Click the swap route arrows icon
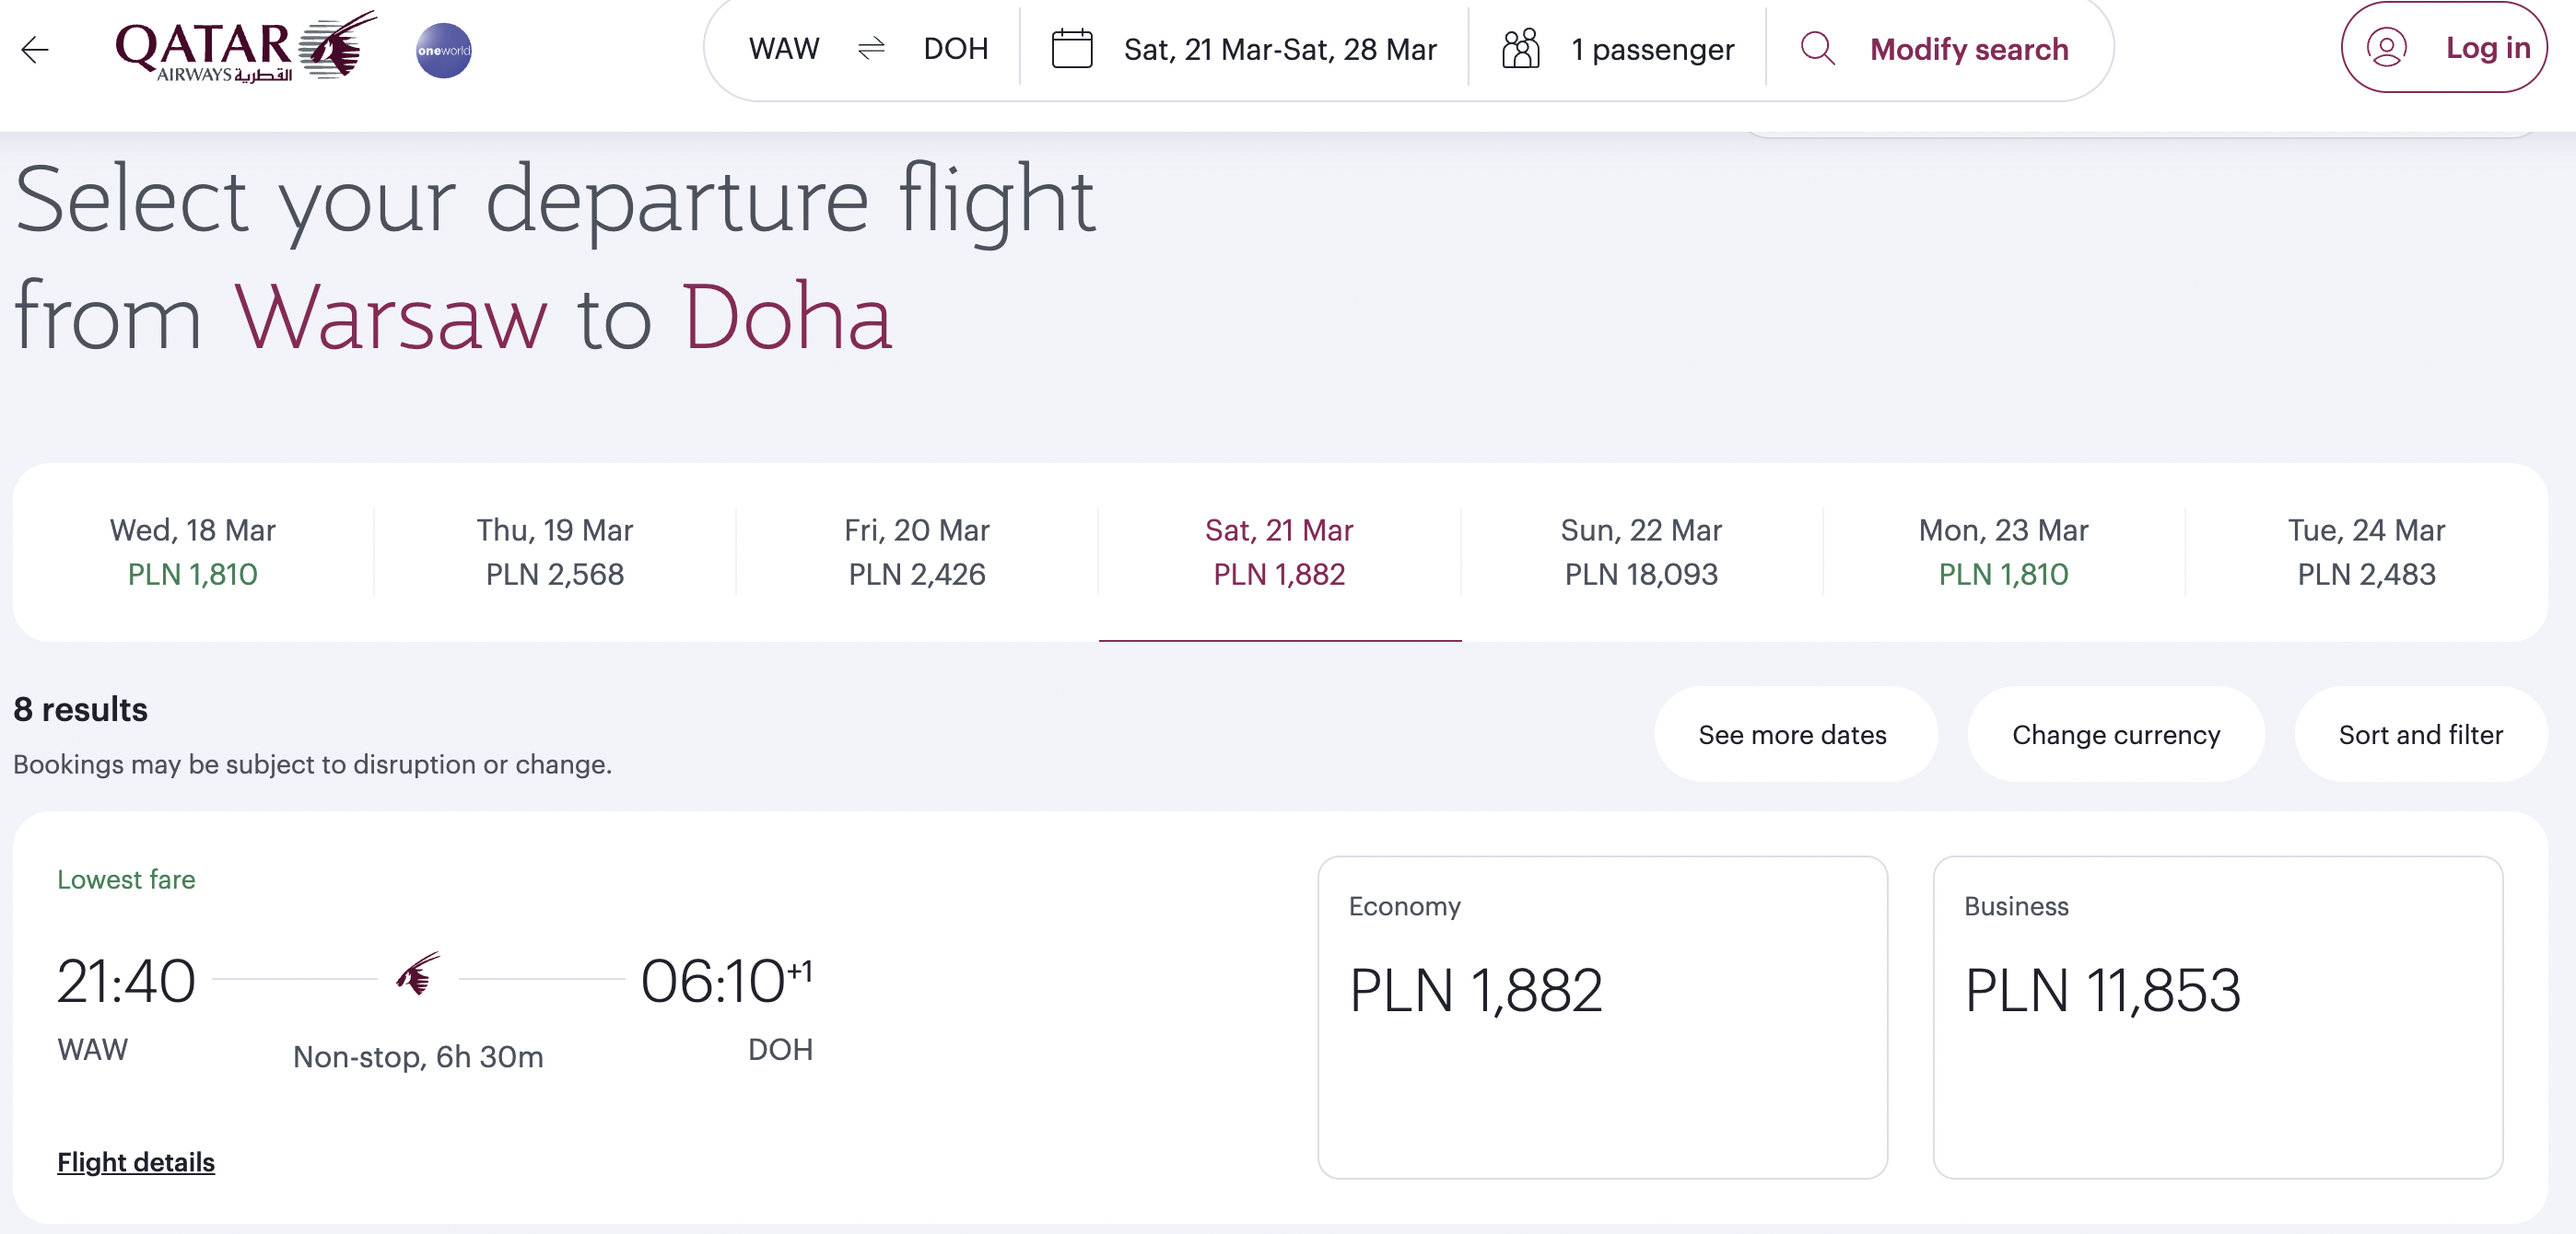 click(872, 48)
